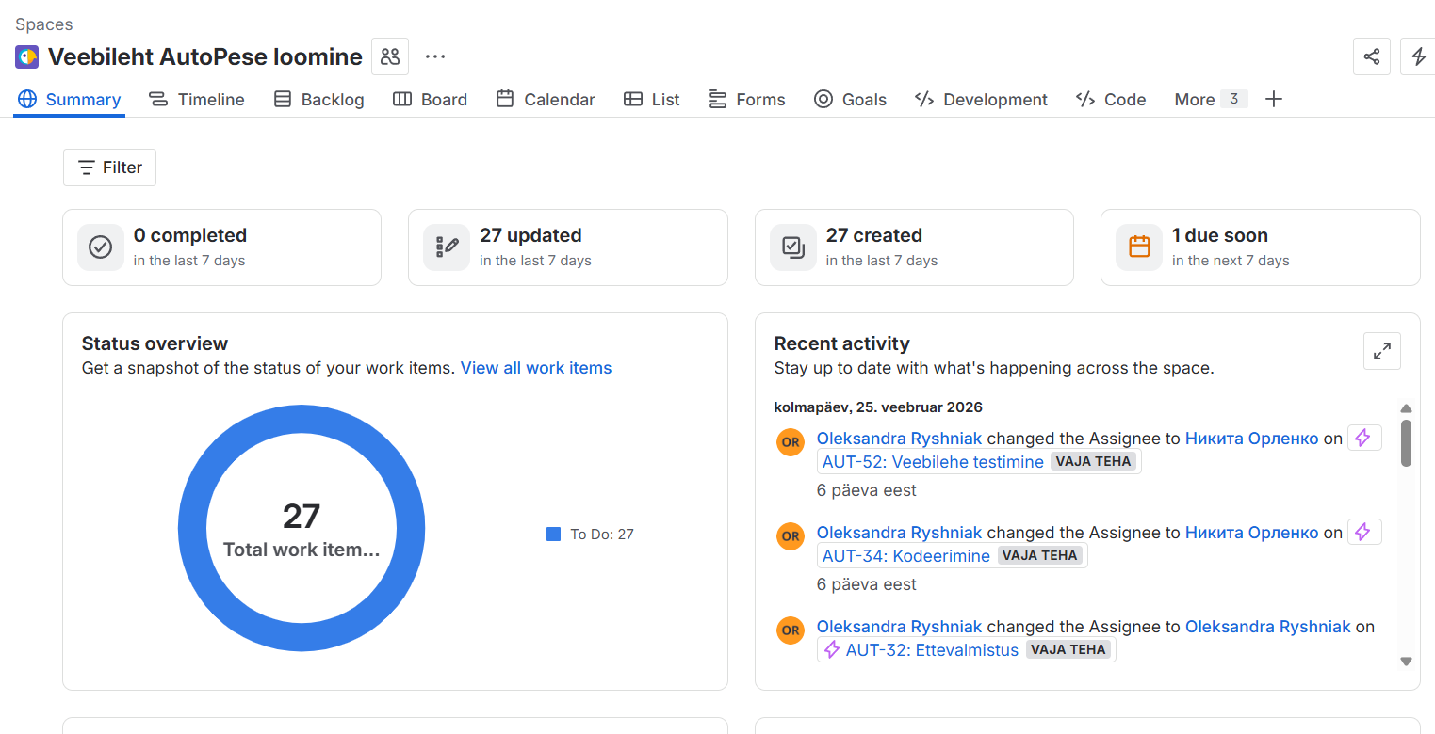Click the team members icon beside title
Image resolution: width=1435 pixels, height=734 pixels.
(x=390, y=56)
